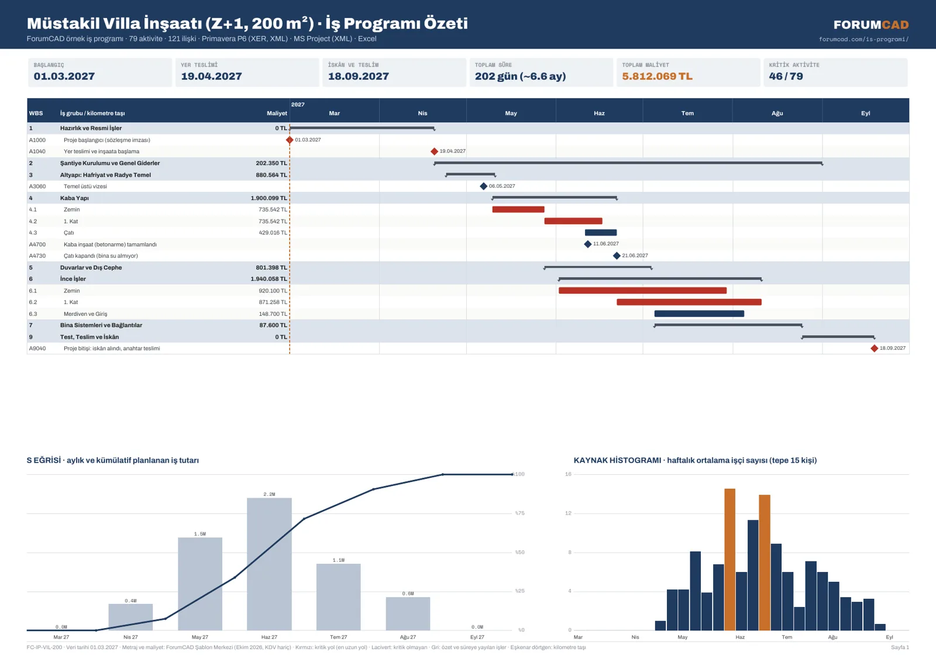
Task: Click the Nis 27 bar labeled 0.4M
Action: pos(130,617)
